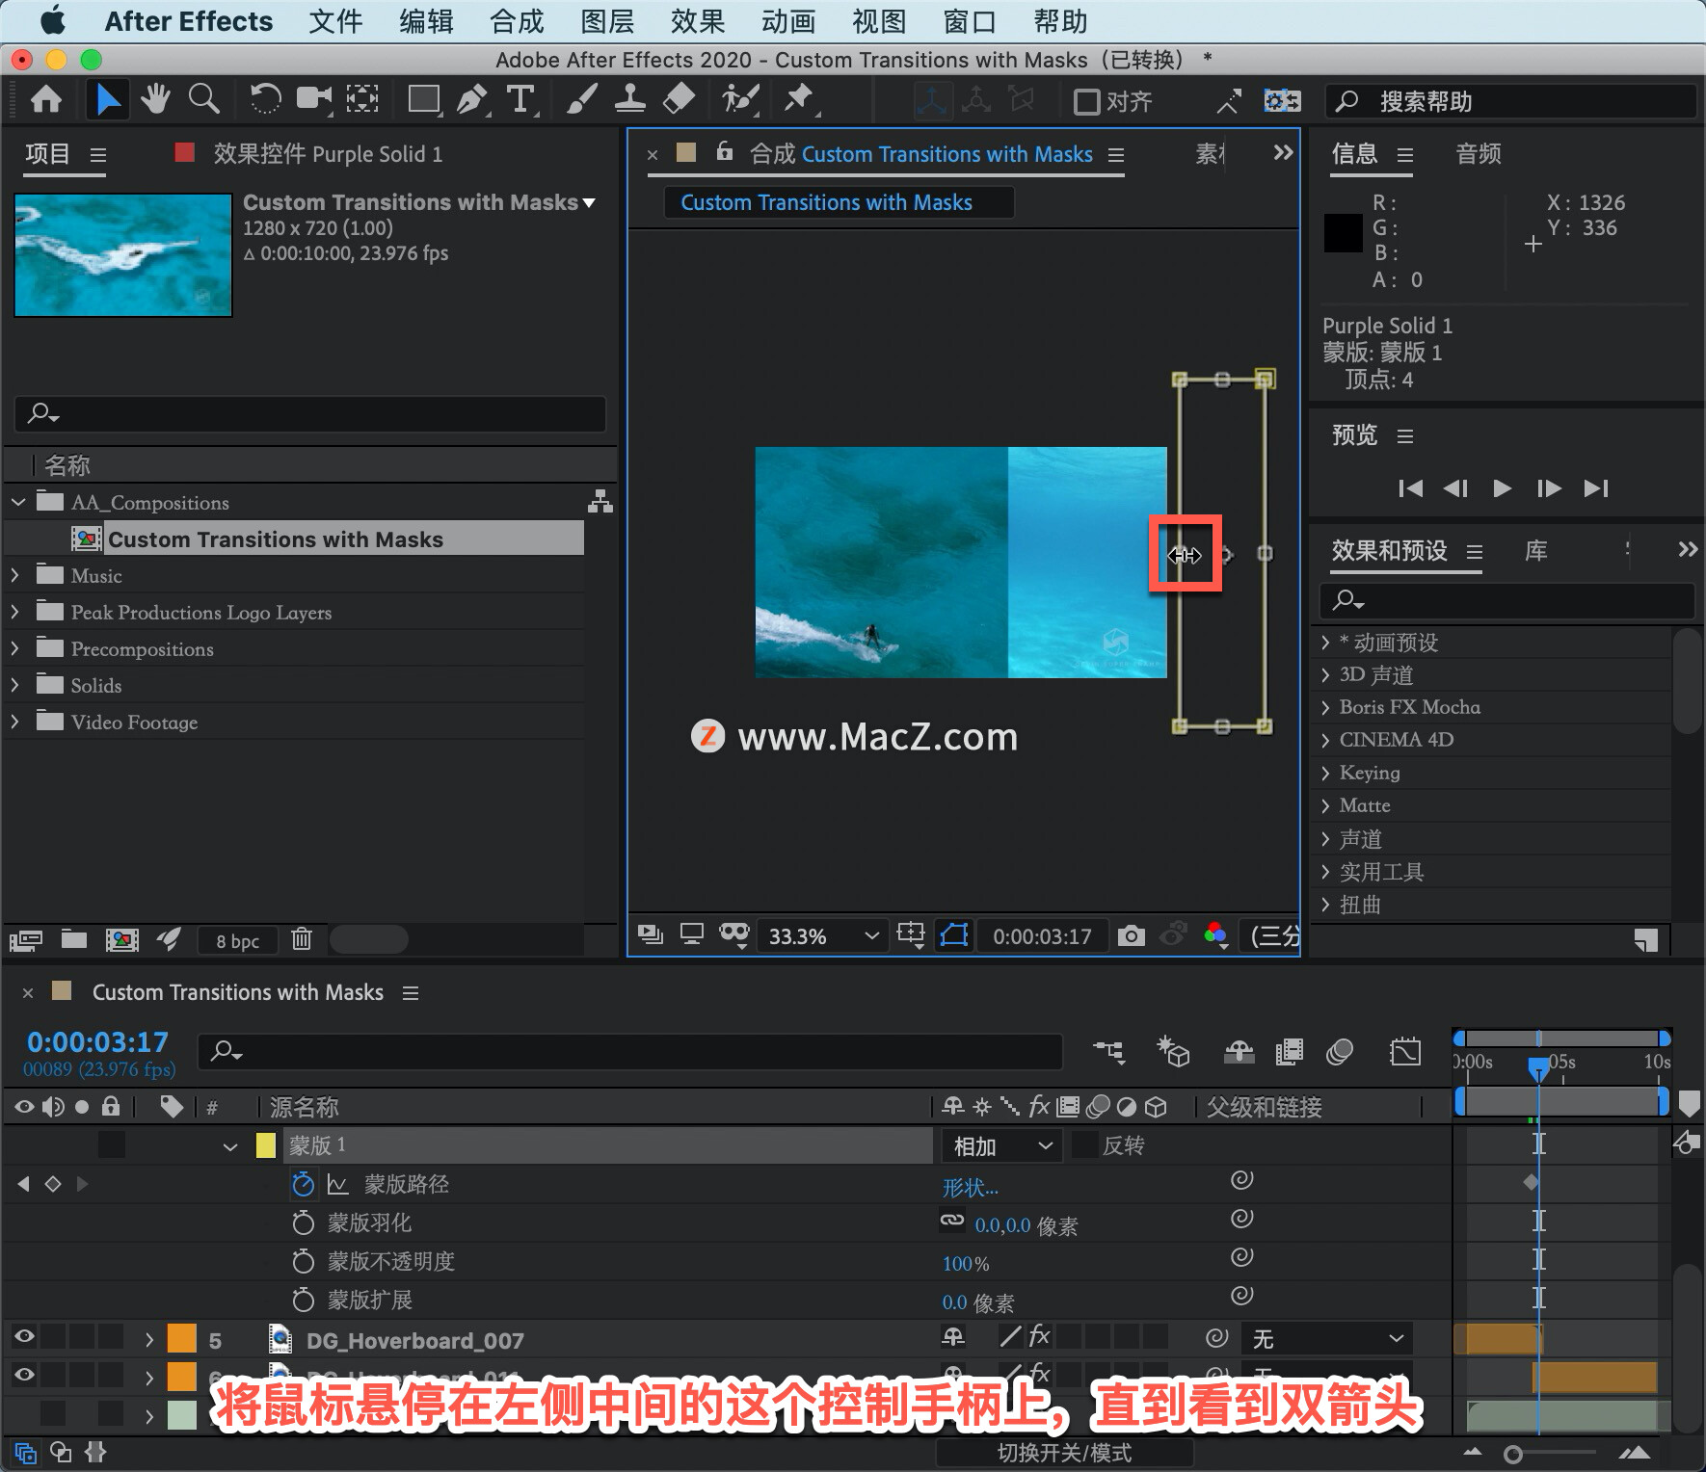Toggle stopwatch for 蒙版不透明度
Image resolution: width=1706 pixels, height=1472 pixels.
point(303,1261)
